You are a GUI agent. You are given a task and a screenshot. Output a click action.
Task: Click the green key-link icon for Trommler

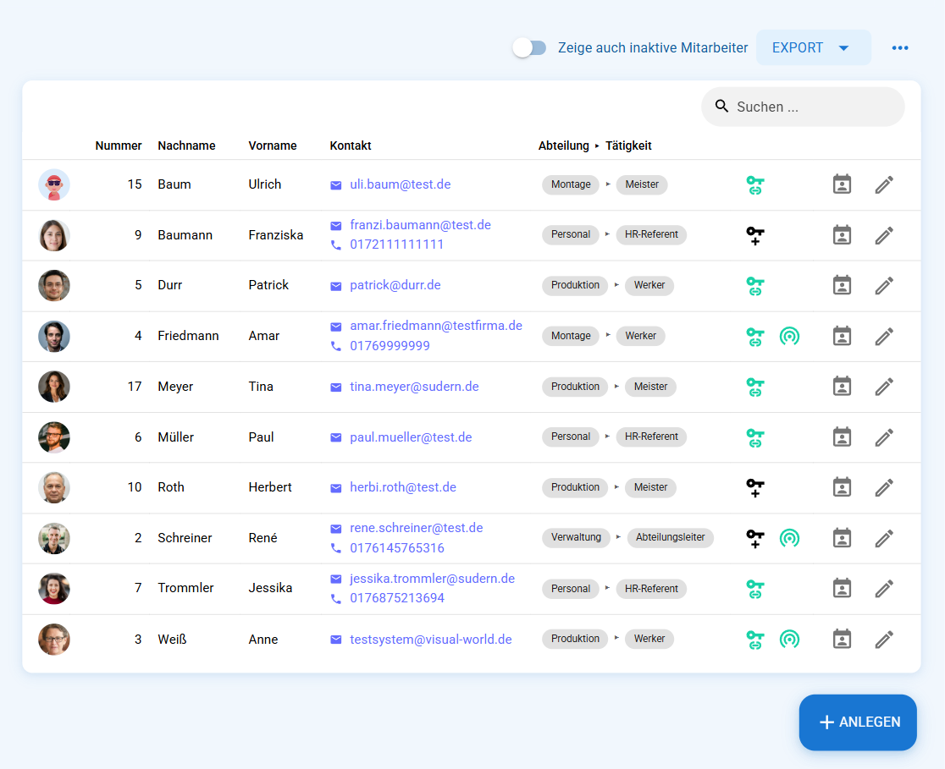tap(754, 588)
